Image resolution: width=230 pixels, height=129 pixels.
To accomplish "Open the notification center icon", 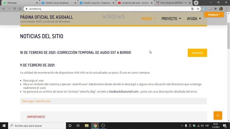I will (x=225, y=126).
